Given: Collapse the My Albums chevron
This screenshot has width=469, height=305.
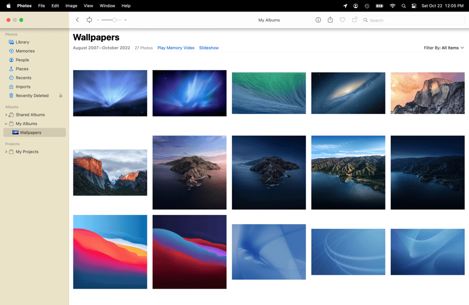Looking at the screenshot, I should [6, 123].
